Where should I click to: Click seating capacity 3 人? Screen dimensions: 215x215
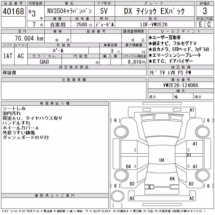pos(116,51)
